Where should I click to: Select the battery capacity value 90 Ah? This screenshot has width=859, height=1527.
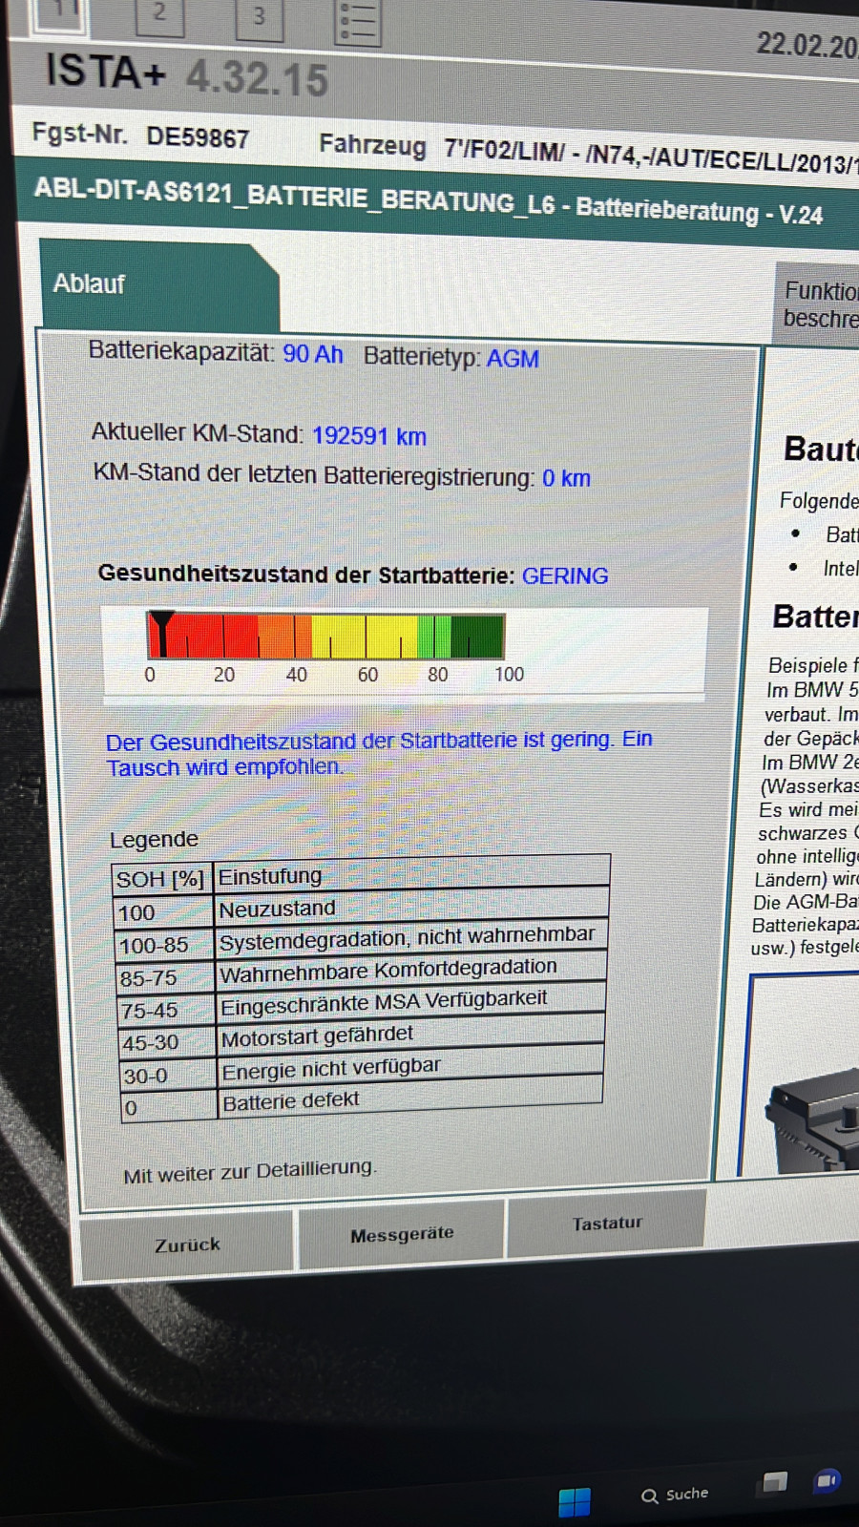click(312, 354)
